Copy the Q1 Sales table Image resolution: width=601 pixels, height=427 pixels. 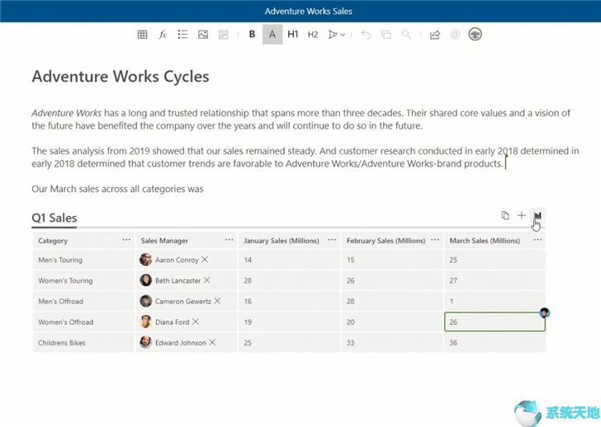505,215
